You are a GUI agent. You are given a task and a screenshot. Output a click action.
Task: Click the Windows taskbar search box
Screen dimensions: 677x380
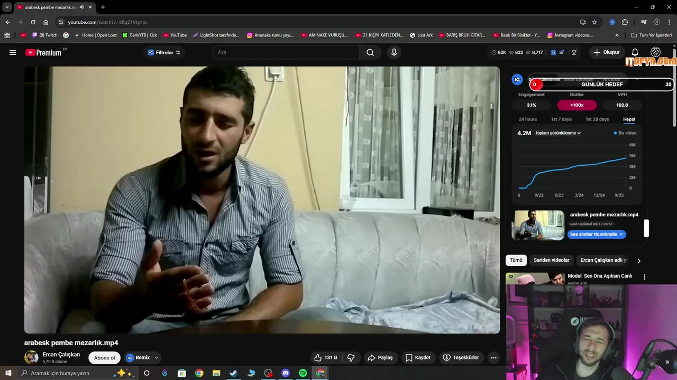pyautogui.click(x=77, y=373)
